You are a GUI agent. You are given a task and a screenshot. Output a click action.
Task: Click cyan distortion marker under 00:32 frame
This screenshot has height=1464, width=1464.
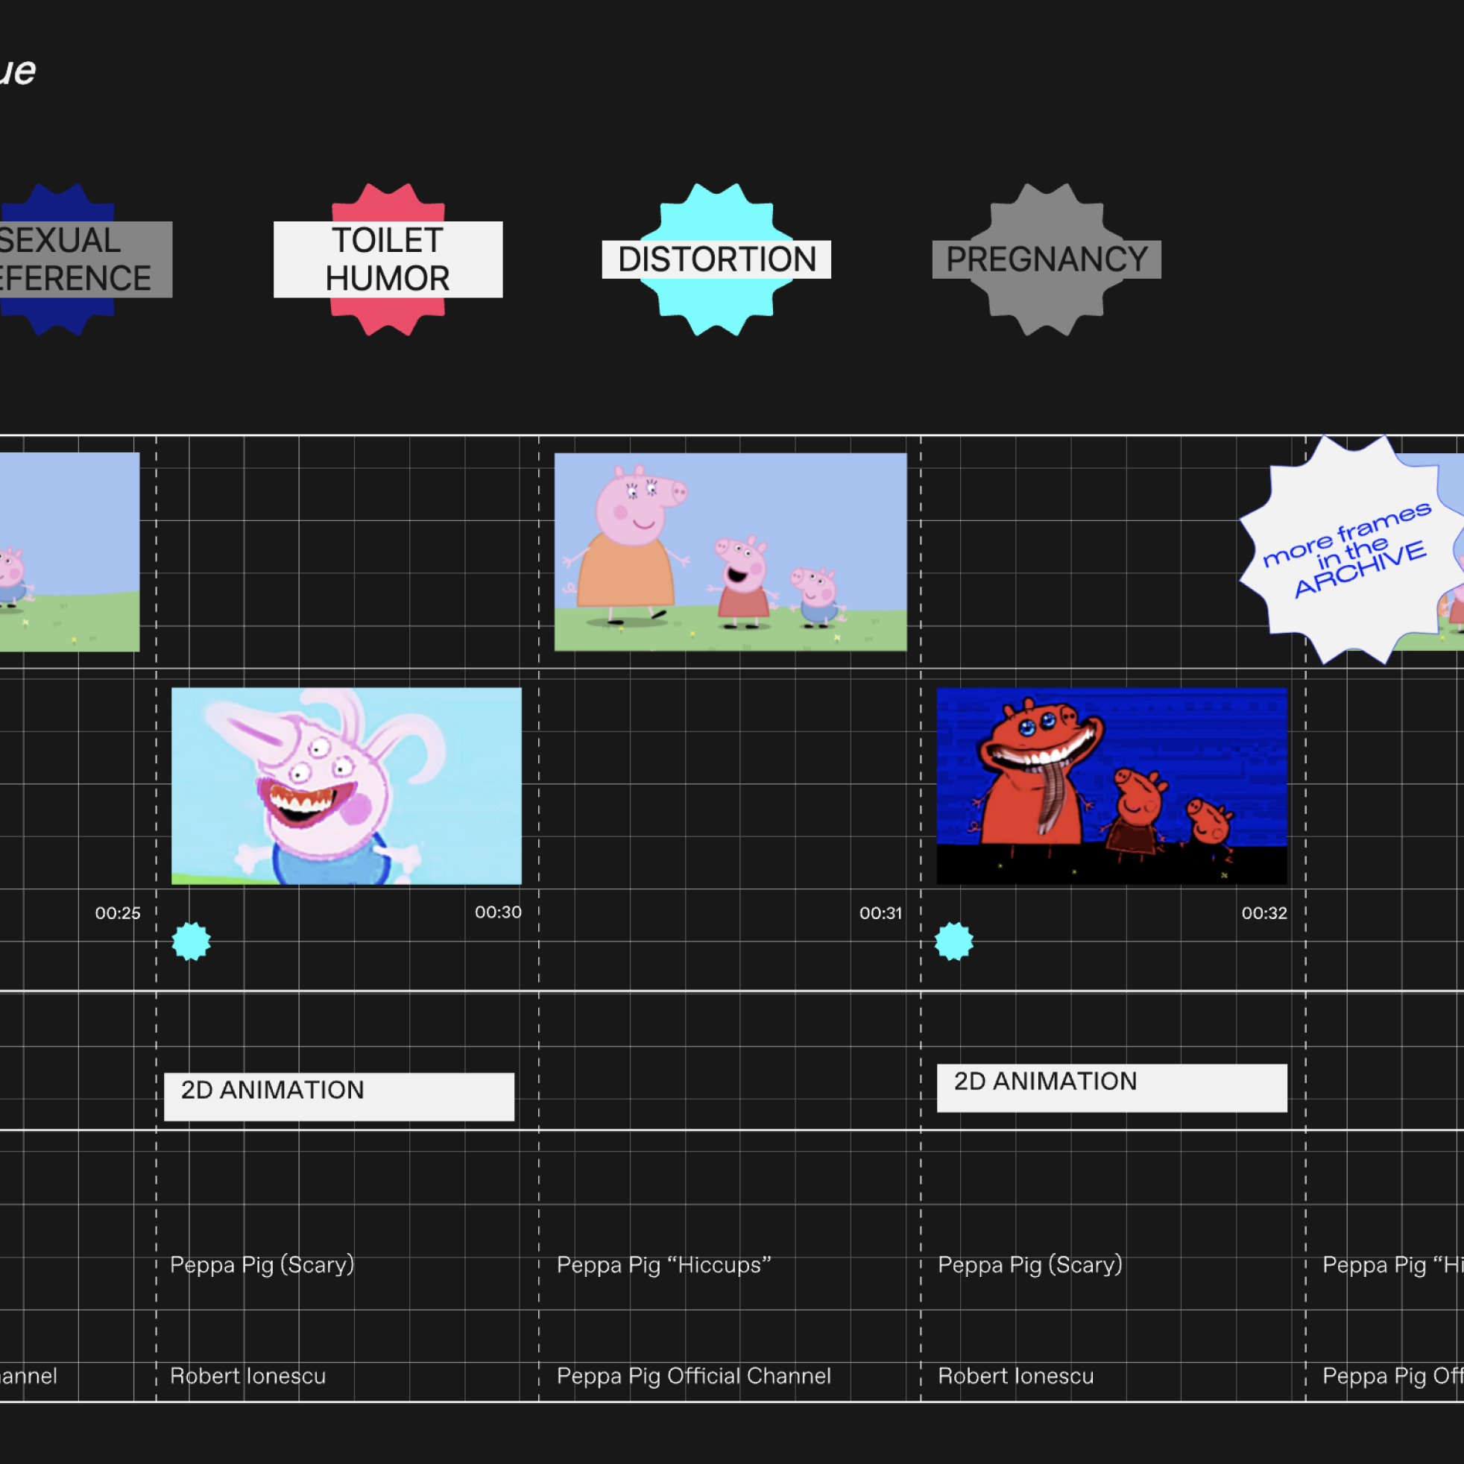click(x=953, y=941)
